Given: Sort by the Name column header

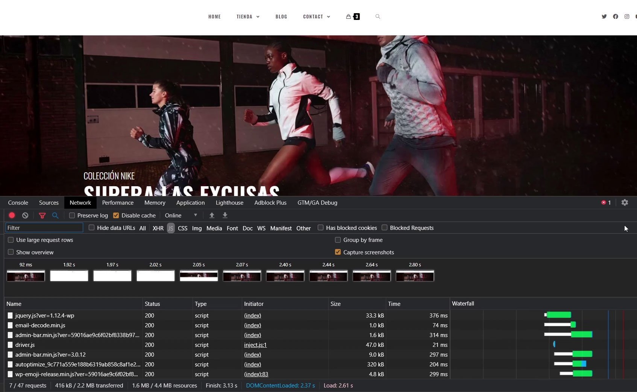Looking at the screenshot, I should click(x=73, y=304).
